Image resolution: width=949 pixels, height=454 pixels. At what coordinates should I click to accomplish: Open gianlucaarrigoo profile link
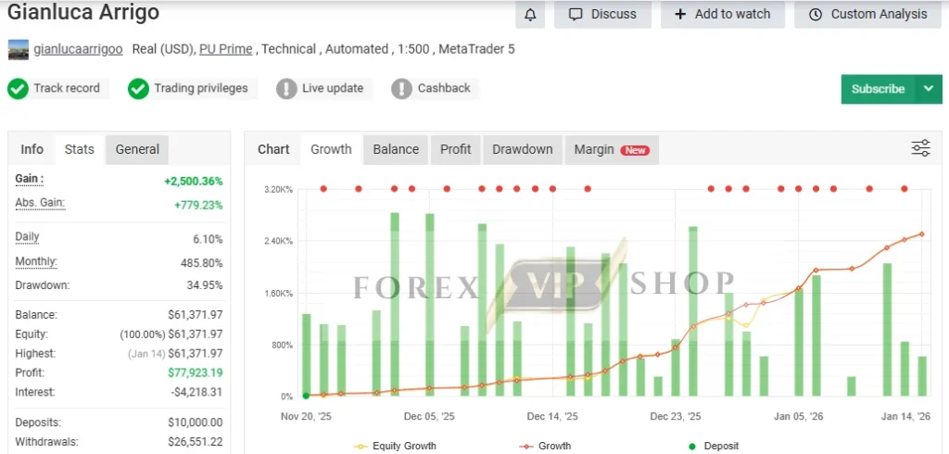[x=78, y=50]
